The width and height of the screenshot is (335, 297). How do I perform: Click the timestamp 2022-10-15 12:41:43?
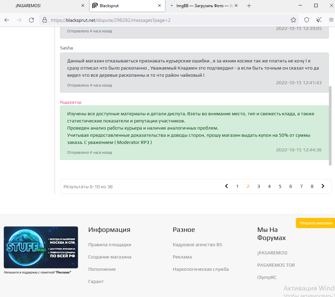point(299,83)
